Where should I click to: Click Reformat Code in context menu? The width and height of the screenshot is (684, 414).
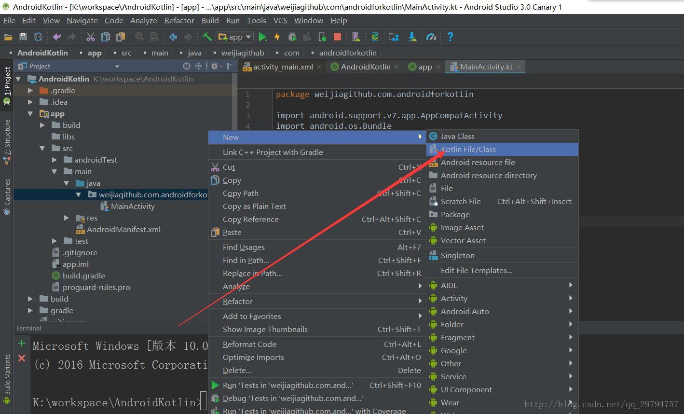point(317,345)
